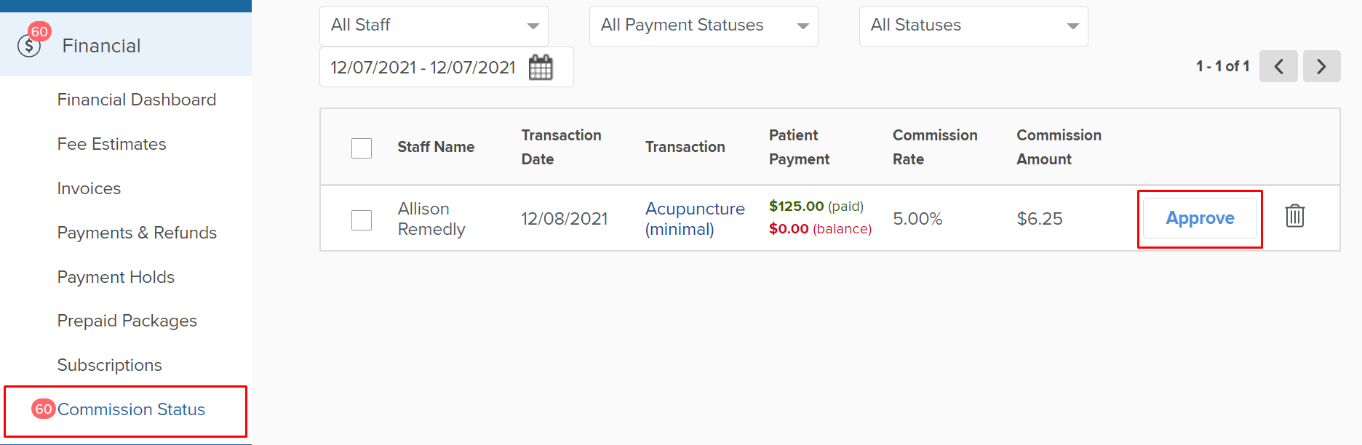Select all rows header checkbox
The width and height of the screenshot is (1362, 445).
point(362,148)
